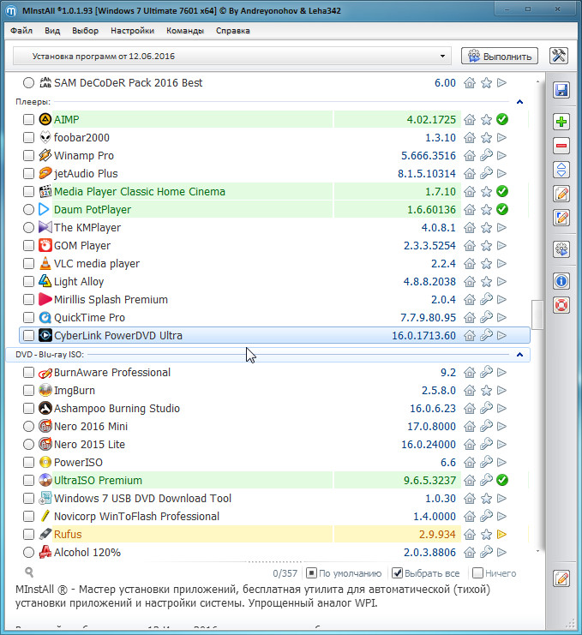The image size is (582, 635).
Task: Toggle the 'Ничего' checkbox
Action: [478, 573]
